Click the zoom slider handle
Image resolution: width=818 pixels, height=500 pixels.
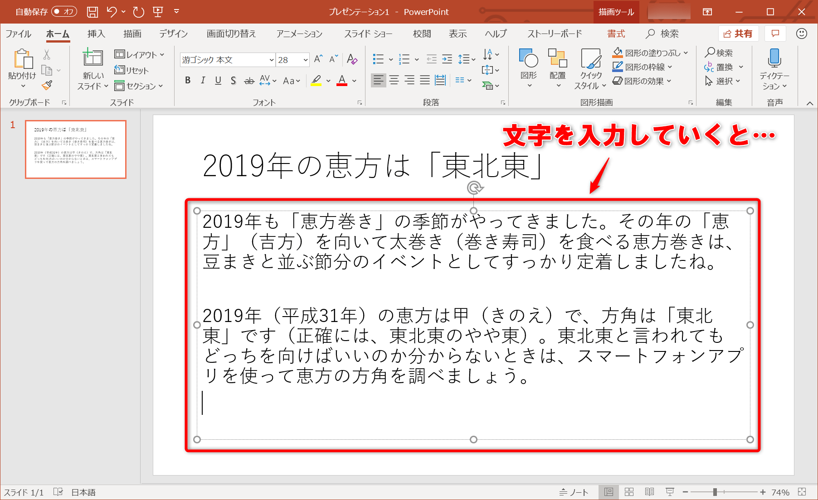tap(715, 492)
